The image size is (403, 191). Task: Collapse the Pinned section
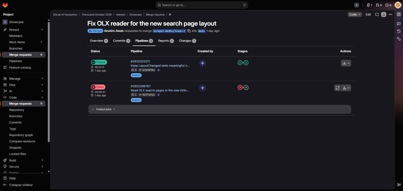coord(23,30)
